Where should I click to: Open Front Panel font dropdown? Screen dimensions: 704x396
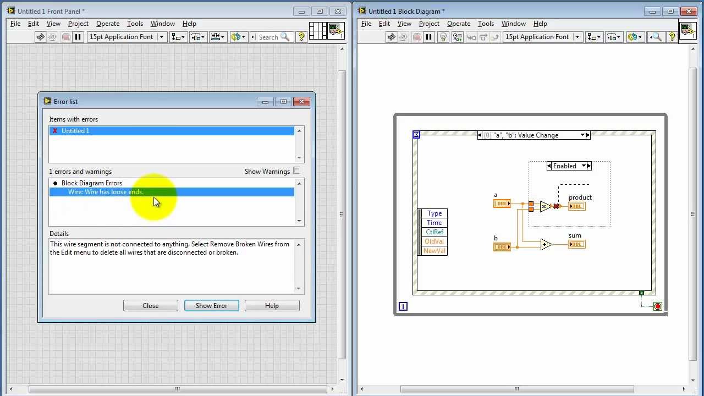pyautogui.click(x=127, y=37)
